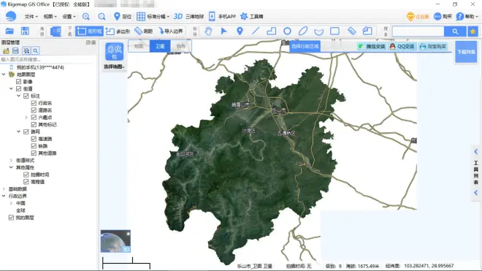The image size is (482, 271).
Task: Toggle the 拍摄时间 checkbox
Action: tap(26, 175)
